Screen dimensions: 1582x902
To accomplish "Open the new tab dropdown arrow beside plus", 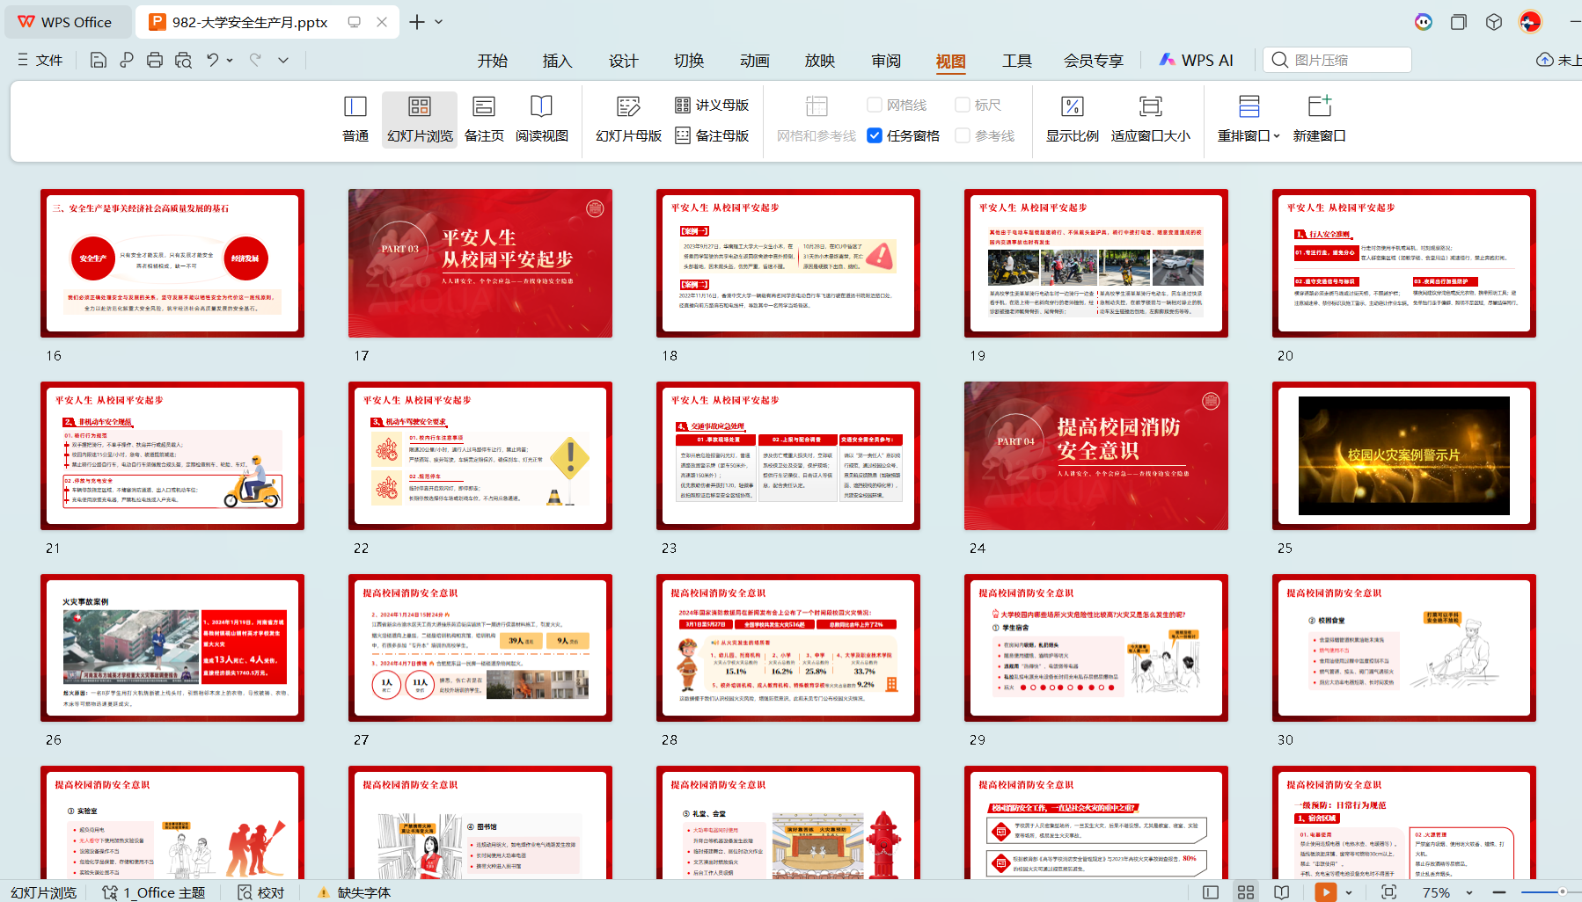I will click(x=439, y=22).
